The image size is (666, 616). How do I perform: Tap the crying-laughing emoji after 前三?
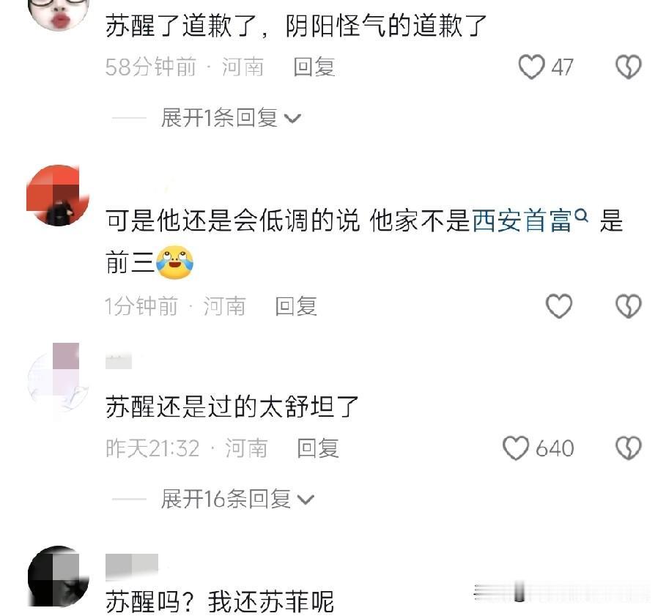coord(174,262)
